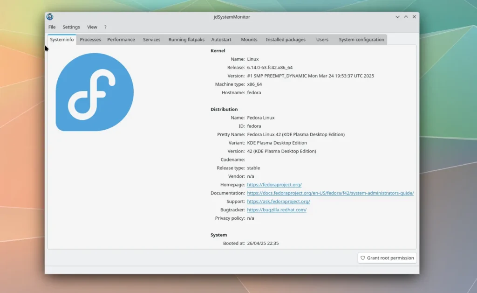Expand the View menu
Screen dimensions: 477x293
(92, 27)
